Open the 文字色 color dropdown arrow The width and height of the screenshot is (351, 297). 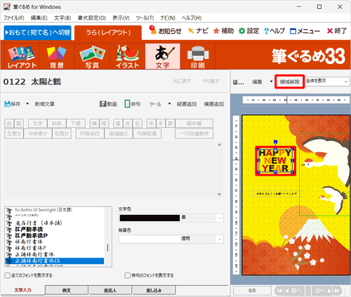point(220,218)
